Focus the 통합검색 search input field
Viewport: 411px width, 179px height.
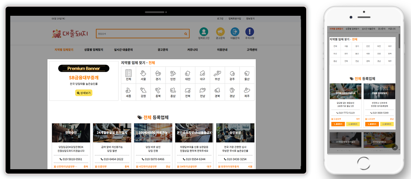pos(139,34)
